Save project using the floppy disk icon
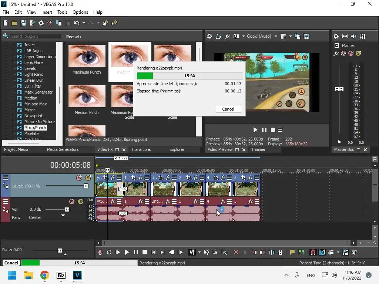This screenshot has width=379, height=284. point(23,23)
